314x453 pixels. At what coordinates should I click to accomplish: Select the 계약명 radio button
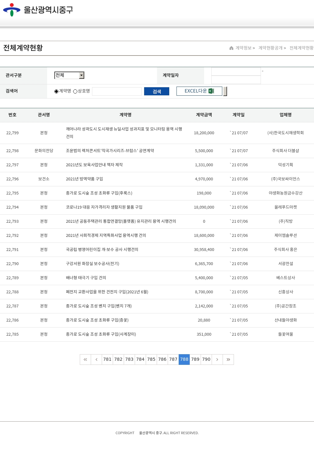pyautogui.click(x=56, y=91)
